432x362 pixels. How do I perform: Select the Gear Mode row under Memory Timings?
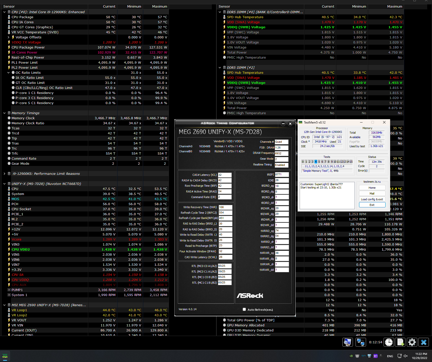coord(85,163)
